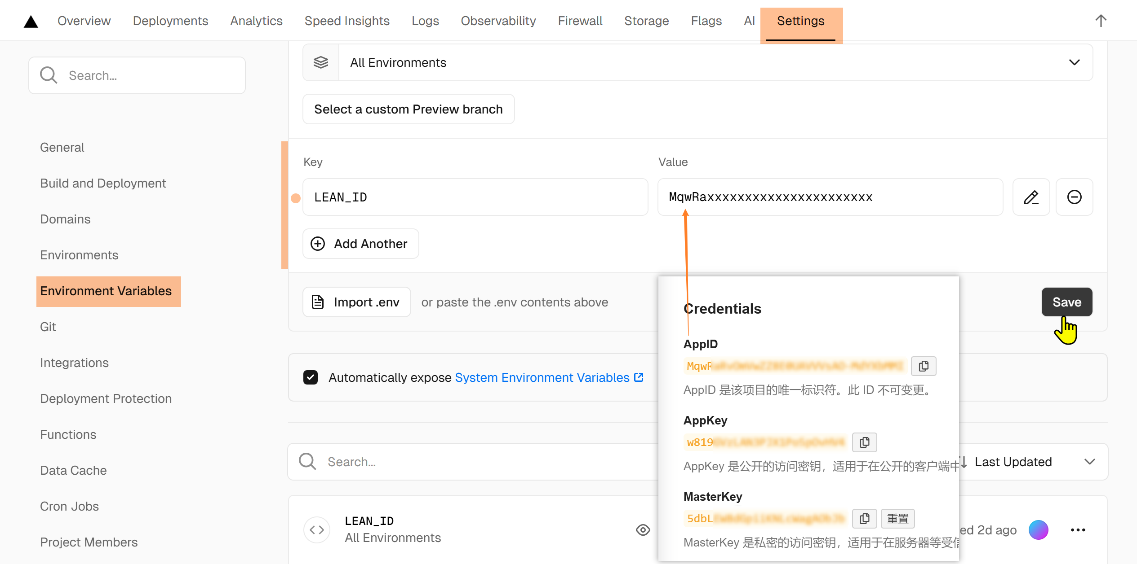Click Add Another variable button
The width and height of the screenshot is (1137, 564).
(361, 244)
